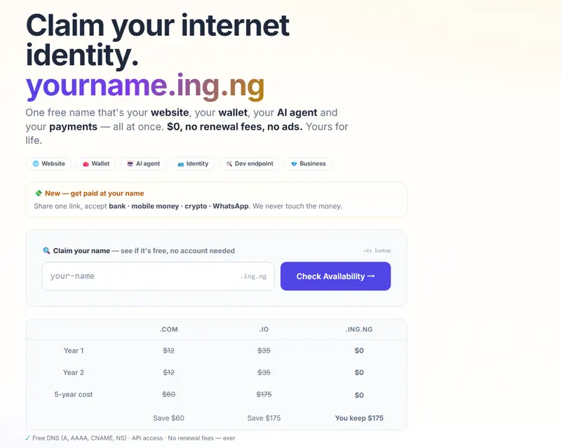
Task: Click the magnifying glass search icon
Action: click(46, 250)
